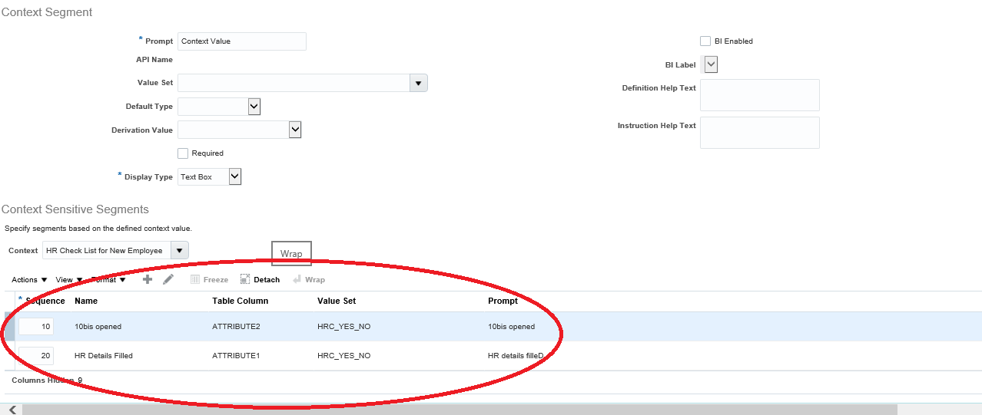
Task: Click HRC_YES_NO in HR Details Filled row
Action: (343, 356)
